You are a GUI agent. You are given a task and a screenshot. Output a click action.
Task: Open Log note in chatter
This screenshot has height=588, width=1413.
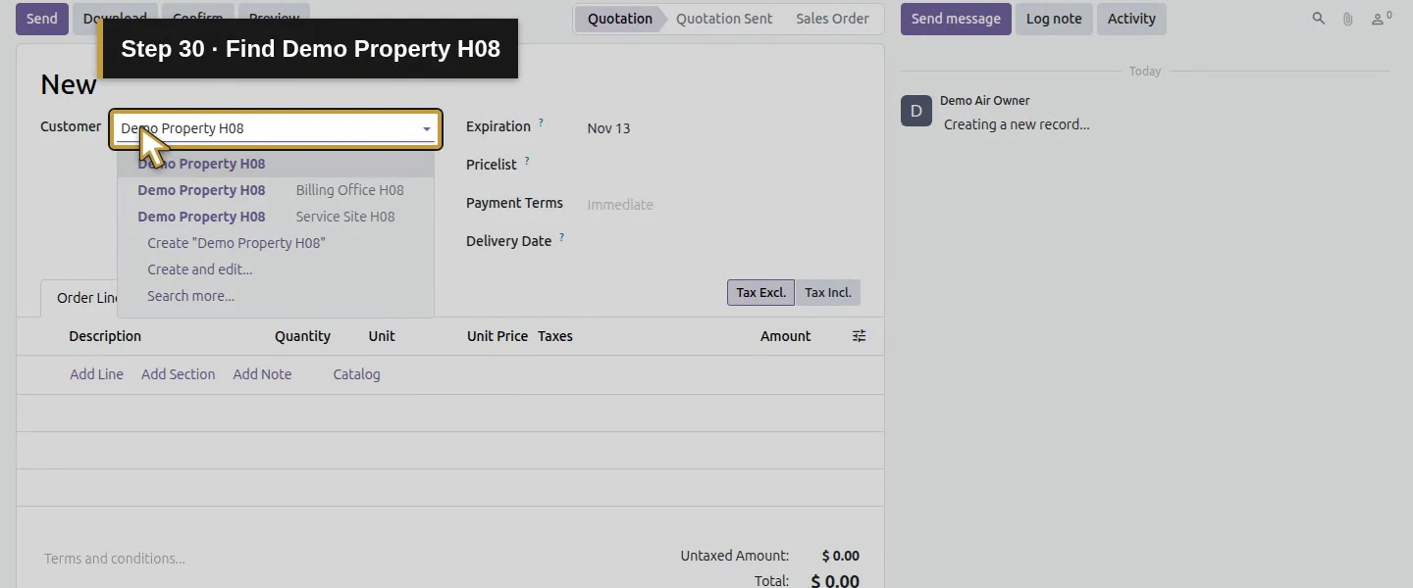tap(1054, 19)
